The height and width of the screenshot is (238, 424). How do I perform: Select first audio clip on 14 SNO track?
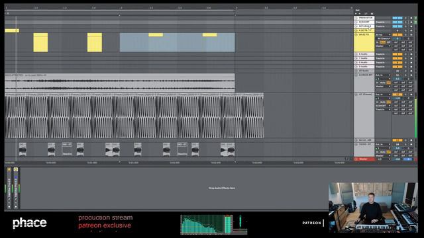(23, 149)
